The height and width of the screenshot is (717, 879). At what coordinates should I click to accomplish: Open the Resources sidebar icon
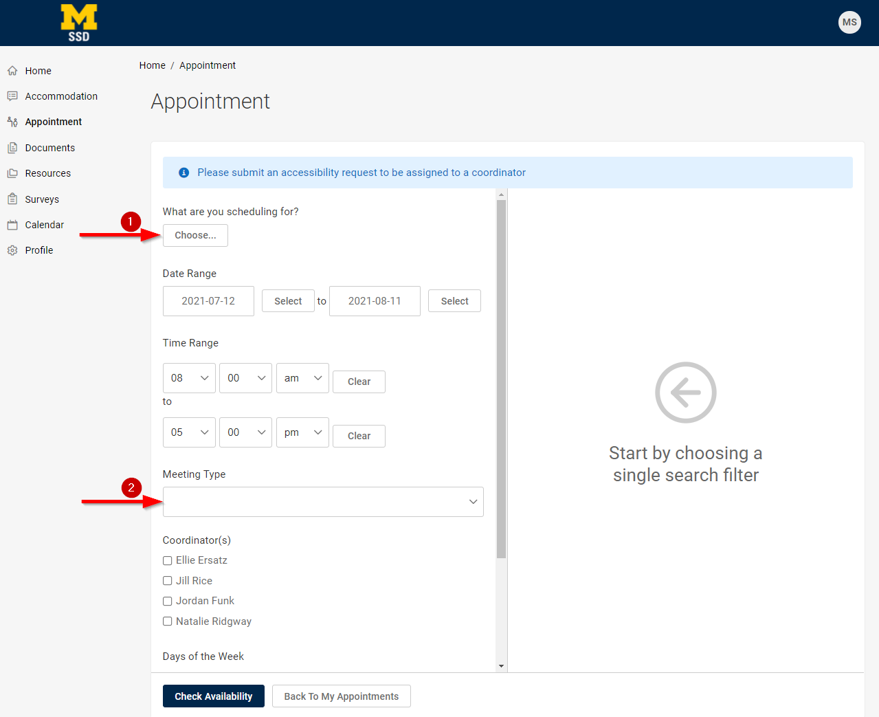pos(12,173)
